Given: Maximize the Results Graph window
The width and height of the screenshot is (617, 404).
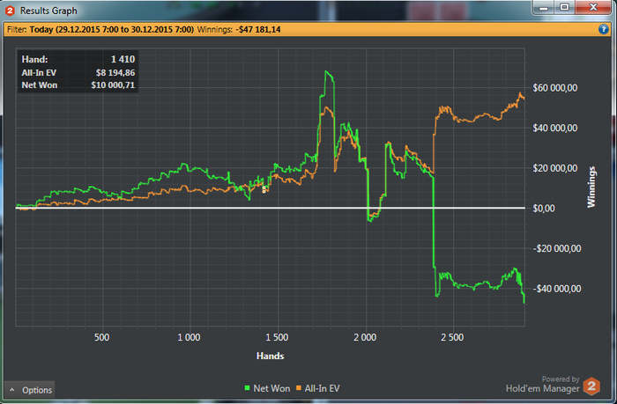Looking at the screenshot, I should pos(565,7).
